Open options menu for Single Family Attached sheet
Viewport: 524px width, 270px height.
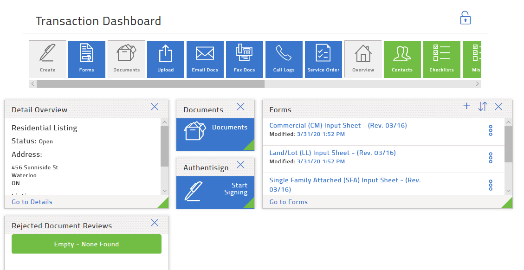[491, 185]
